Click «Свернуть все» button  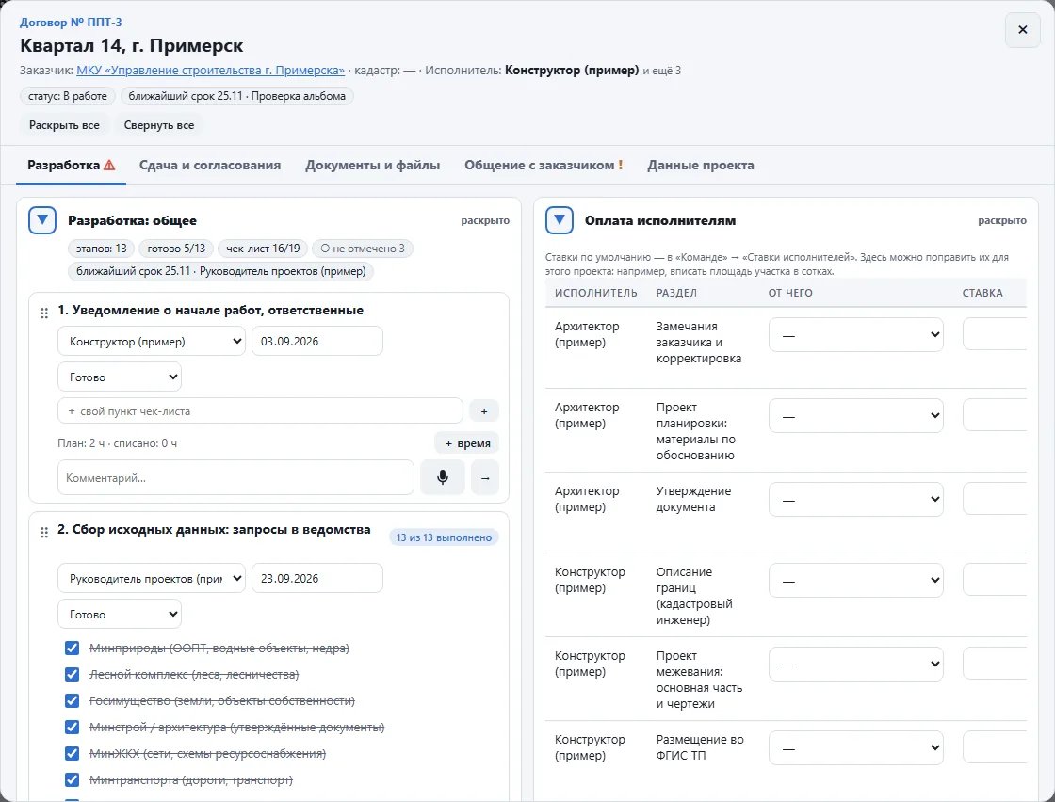pos(159,125)
